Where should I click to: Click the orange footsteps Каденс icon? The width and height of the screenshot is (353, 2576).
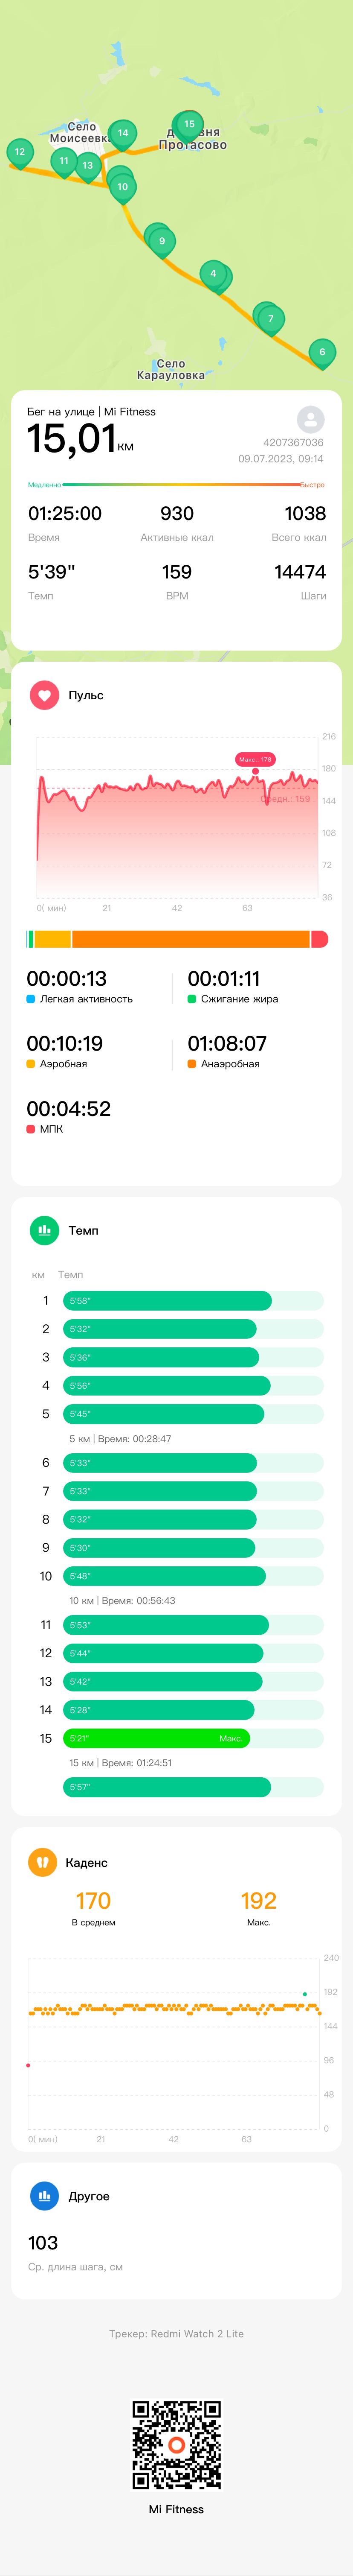pyautogui.click(x=42, y=1862)
